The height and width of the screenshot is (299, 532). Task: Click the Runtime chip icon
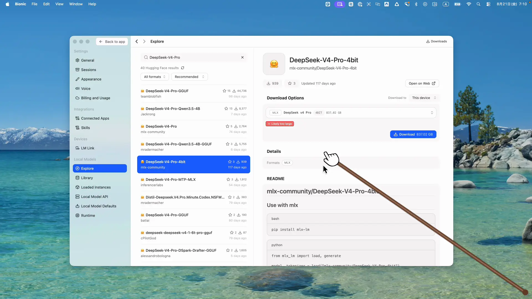[x=77, y=215]
